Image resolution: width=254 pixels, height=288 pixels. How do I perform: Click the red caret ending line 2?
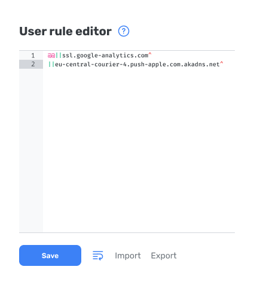222,63
